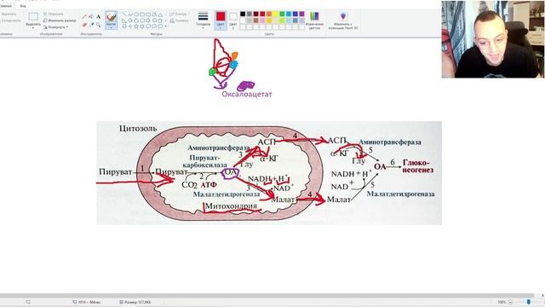This screenshot has width=545, height=307.
Task: Open the line Thickness (Толщина) dropdown
Action: (203, 20)
